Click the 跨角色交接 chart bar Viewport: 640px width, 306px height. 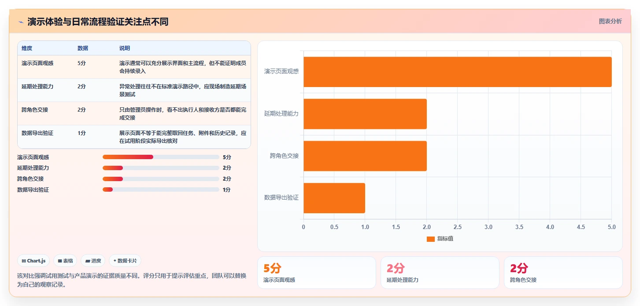(365, 156)
